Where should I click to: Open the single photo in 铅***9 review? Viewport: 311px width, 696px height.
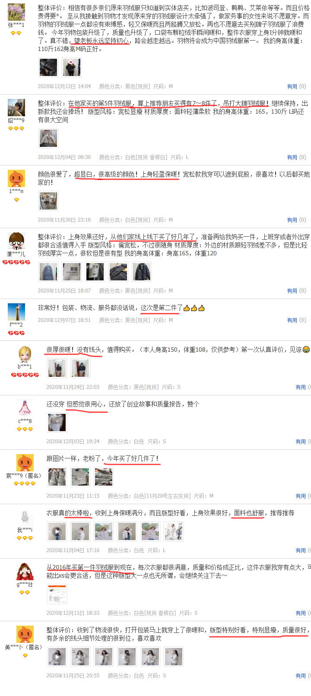tap(48, 138)
